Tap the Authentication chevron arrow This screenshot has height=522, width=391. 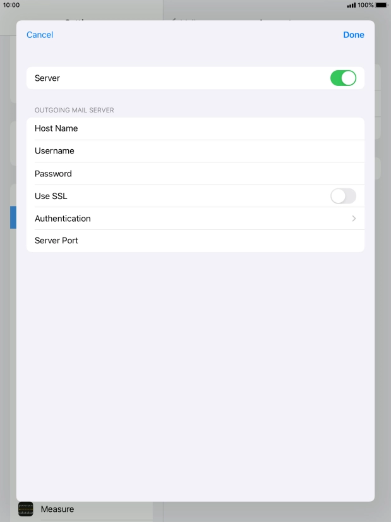pyautogui.click(x=354, y=219)
